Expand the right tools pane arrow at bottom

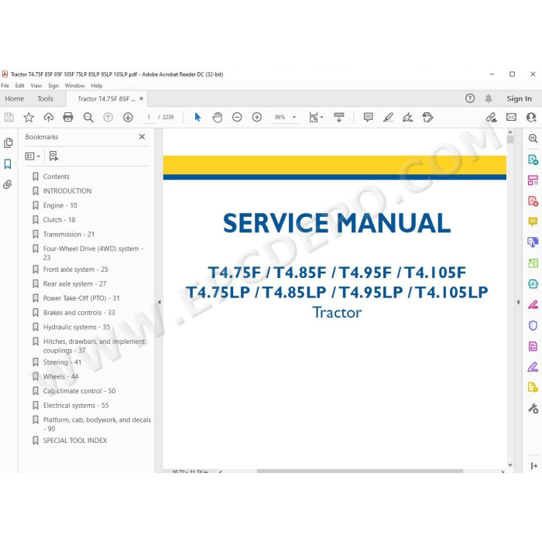(533, 465)
